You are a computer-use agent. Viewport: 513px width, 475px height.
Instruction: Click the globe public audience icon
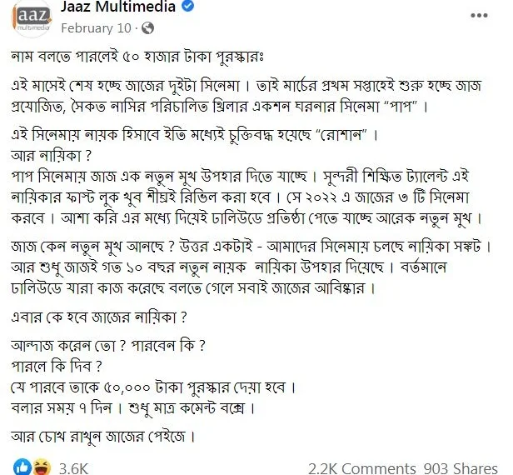click(148, 28)
